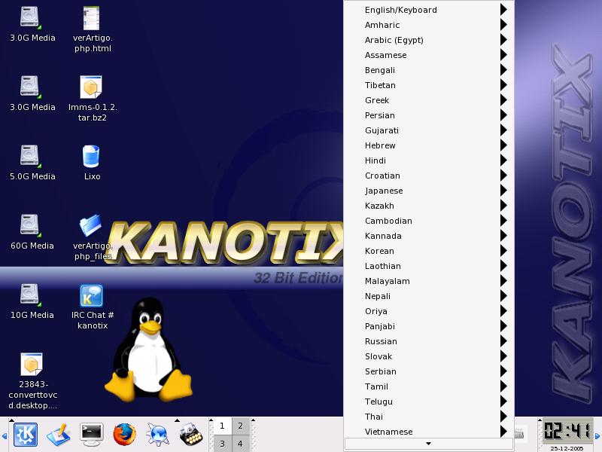Launch the Konqueror gear-globe icon
The image size is (602, 452).
tap(157, 435)
